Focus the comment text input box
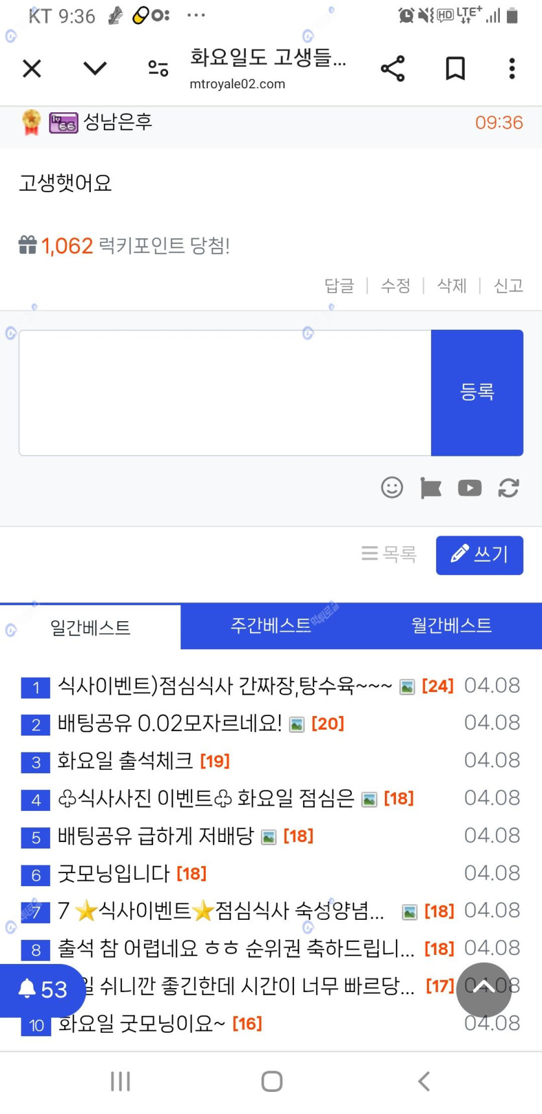The width and height of the screenshot is (542, 1114). tap(225, 393)
